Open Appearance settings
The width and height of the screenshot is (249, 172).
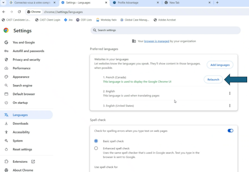[21, 77]
